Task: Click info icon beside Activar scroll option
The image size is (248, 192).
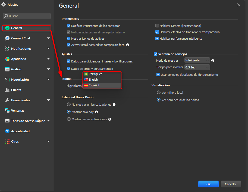Action: click(x=128, y=45)
